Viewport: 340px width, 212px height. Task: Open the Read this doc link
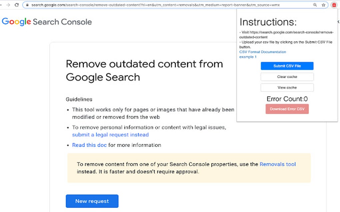click(x=89, y=145)
